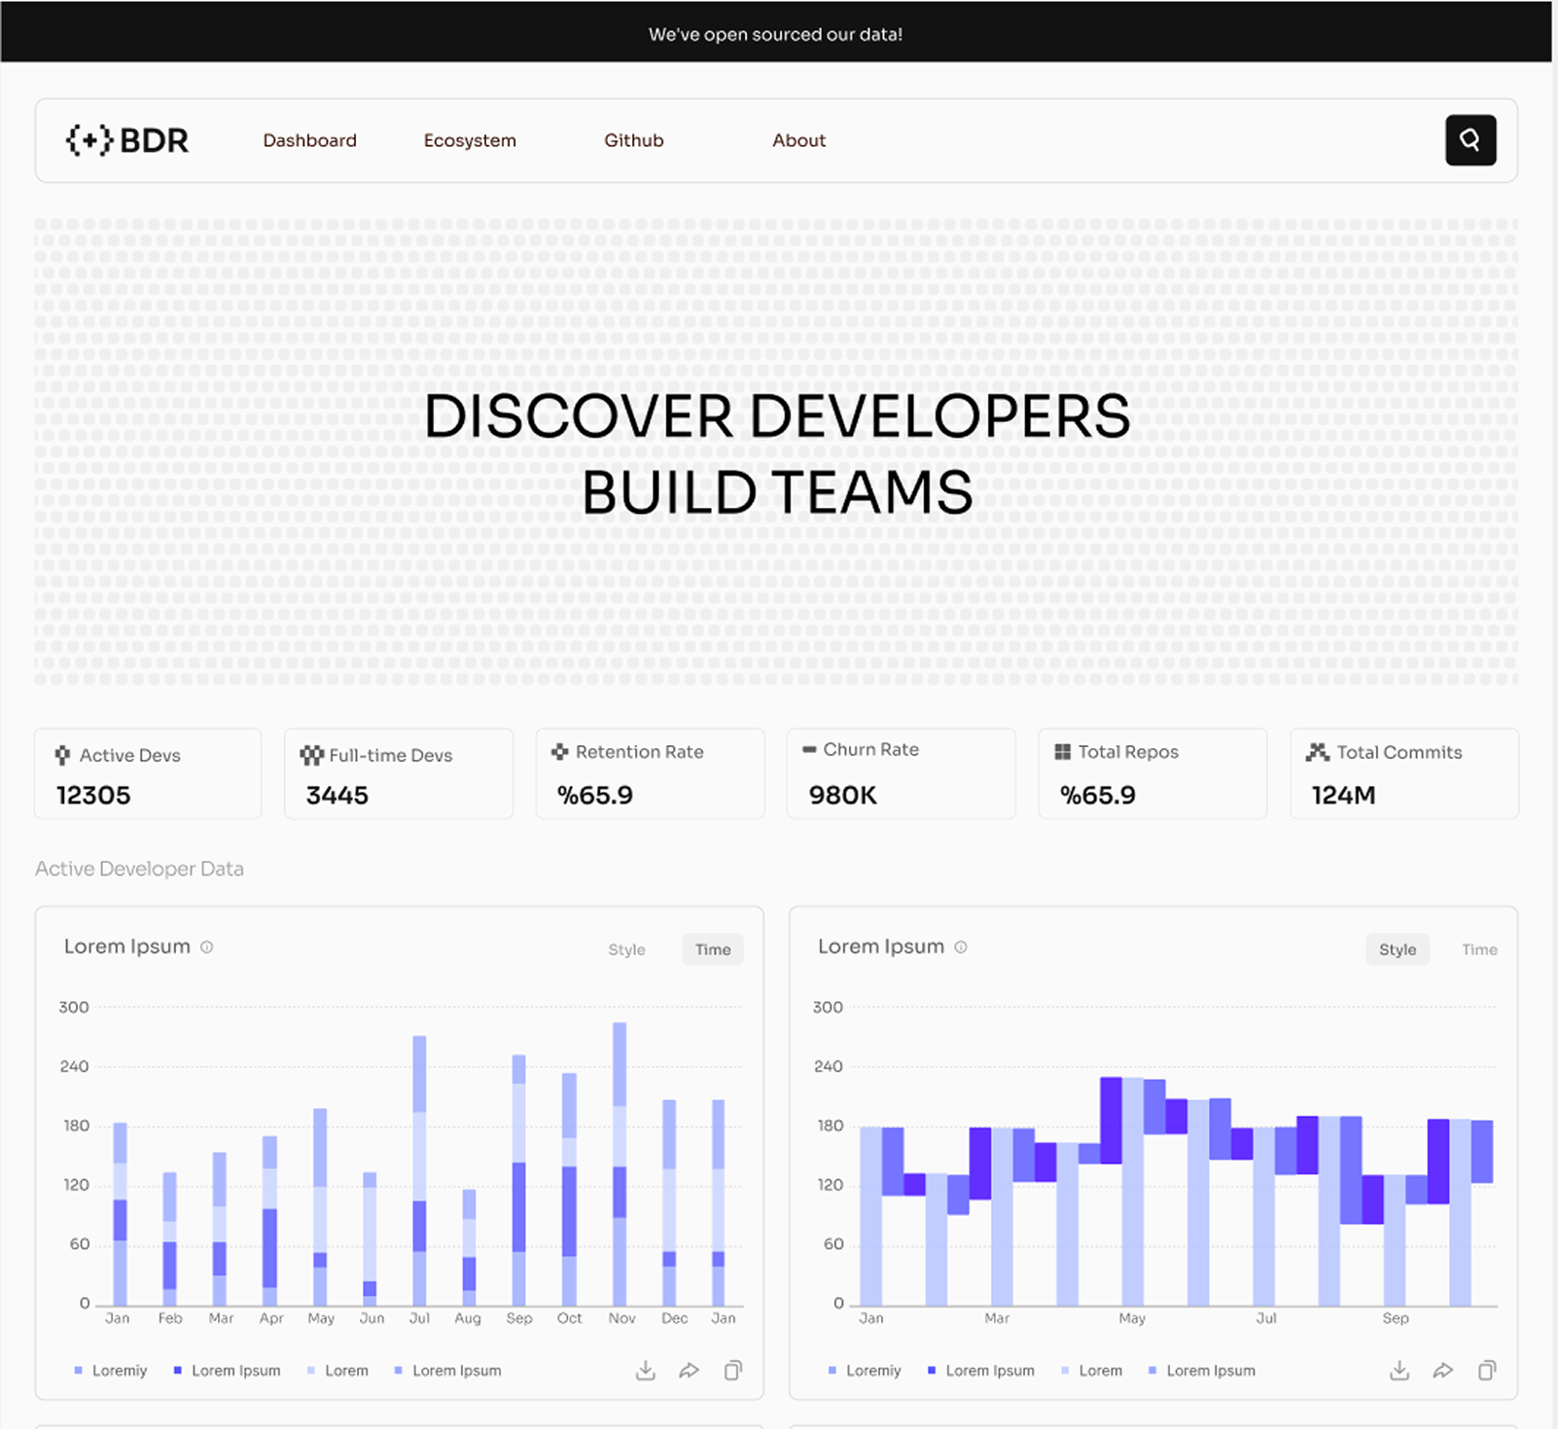Image resolution: width=1558 pixels, height=1430 pixels.
Task: Click the Full-time Devs value 3445
Action: click(x=337, y=795)
